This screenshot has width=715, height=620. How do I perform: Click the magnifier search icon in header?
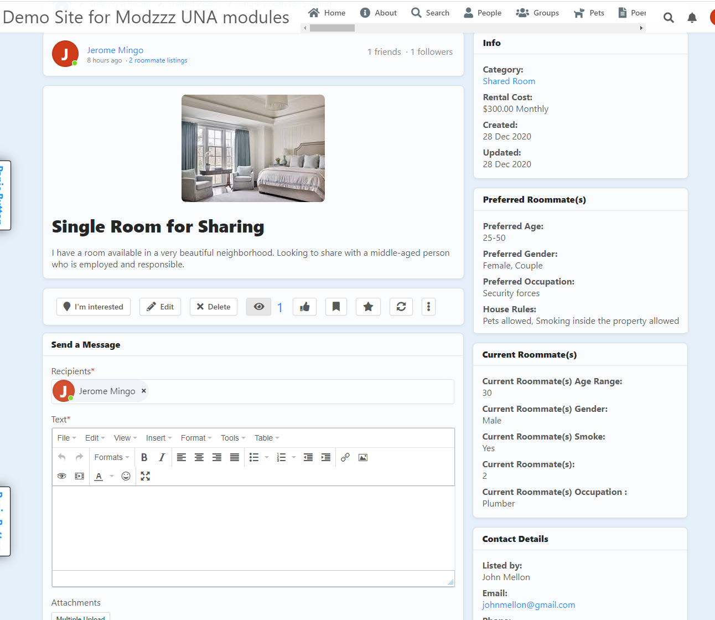(x=669, y=18)
